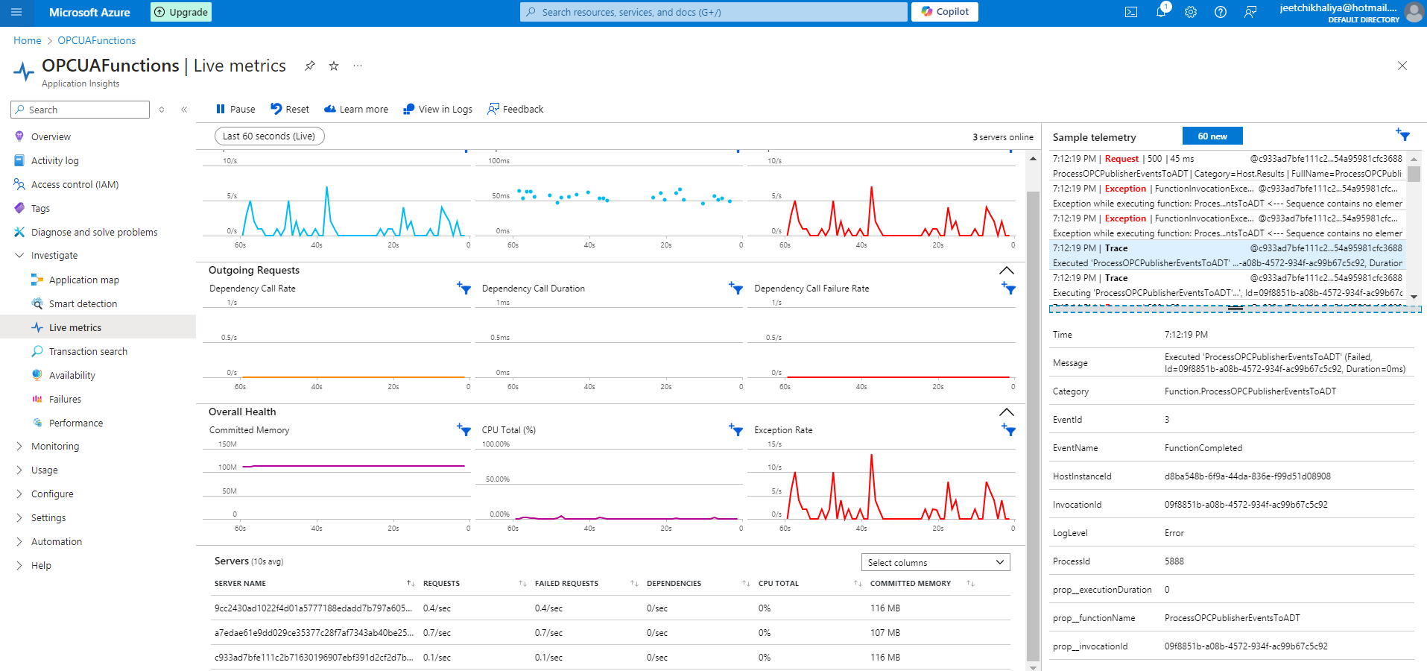Viewport: 1427px width, 671px height.
Task: Collapse the Outgoing Requests section
Action: 1006,270
